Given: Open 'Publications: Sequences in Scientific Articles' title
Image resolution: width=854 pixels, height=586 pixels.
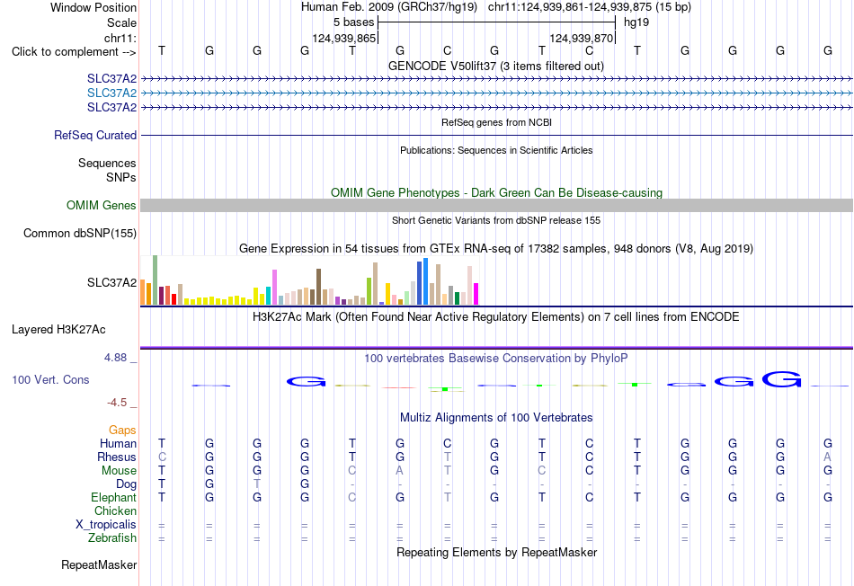Looking at the screenshot, I should point(496,150).
